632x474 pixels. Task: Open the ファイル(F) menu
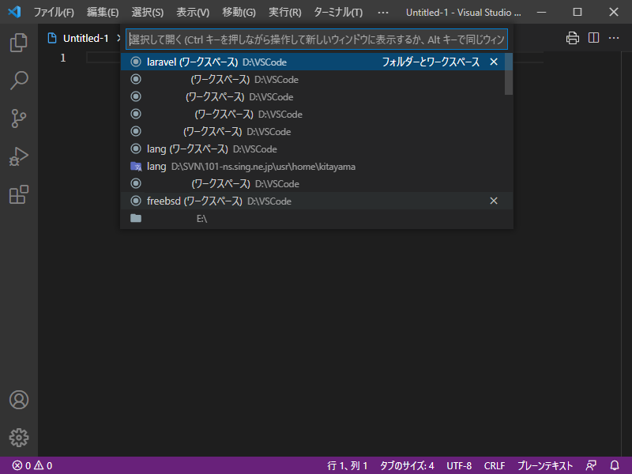tap(54, 12)
